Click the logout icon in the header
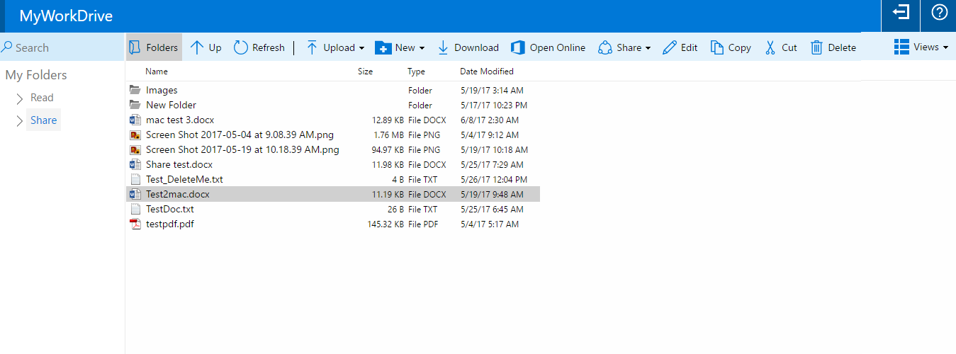The width and height of the screenshot is (956, 354). pyautogui.click(x=901, y=13)
